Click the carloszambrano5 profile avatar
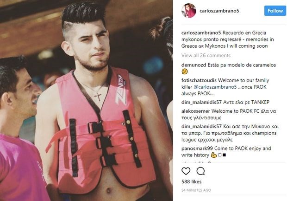 [x=189, y=11]
